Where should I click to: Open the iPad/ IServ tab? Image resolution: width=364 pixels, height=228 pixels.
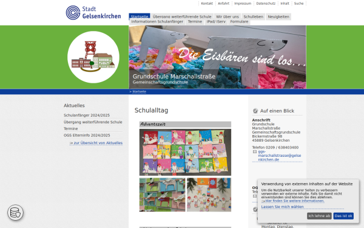[x=216, y=22]
